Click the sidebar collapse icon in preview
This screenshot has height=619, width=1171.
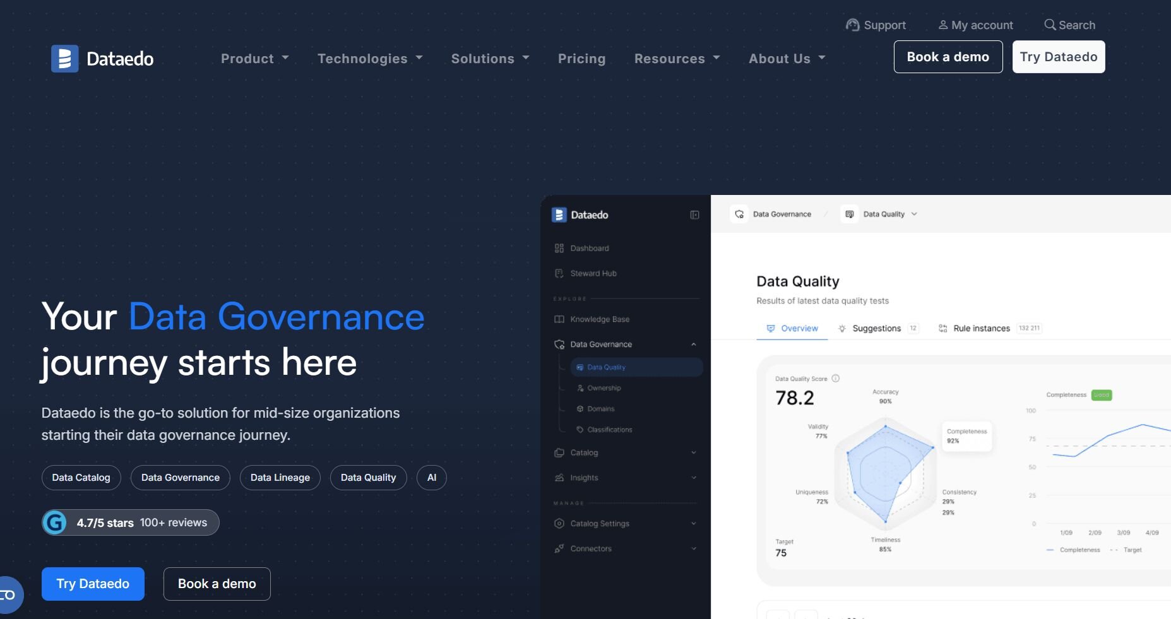(694, 215)
